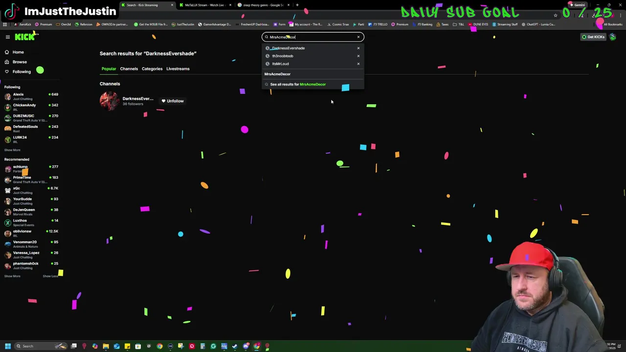
Task: Switch to Categories tab
Action: [152, 68]
